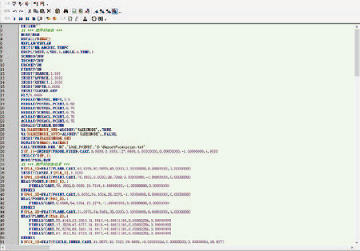Click the fast-forward step icon
Viewport: 360px width, 251px height.
(21, 19)
